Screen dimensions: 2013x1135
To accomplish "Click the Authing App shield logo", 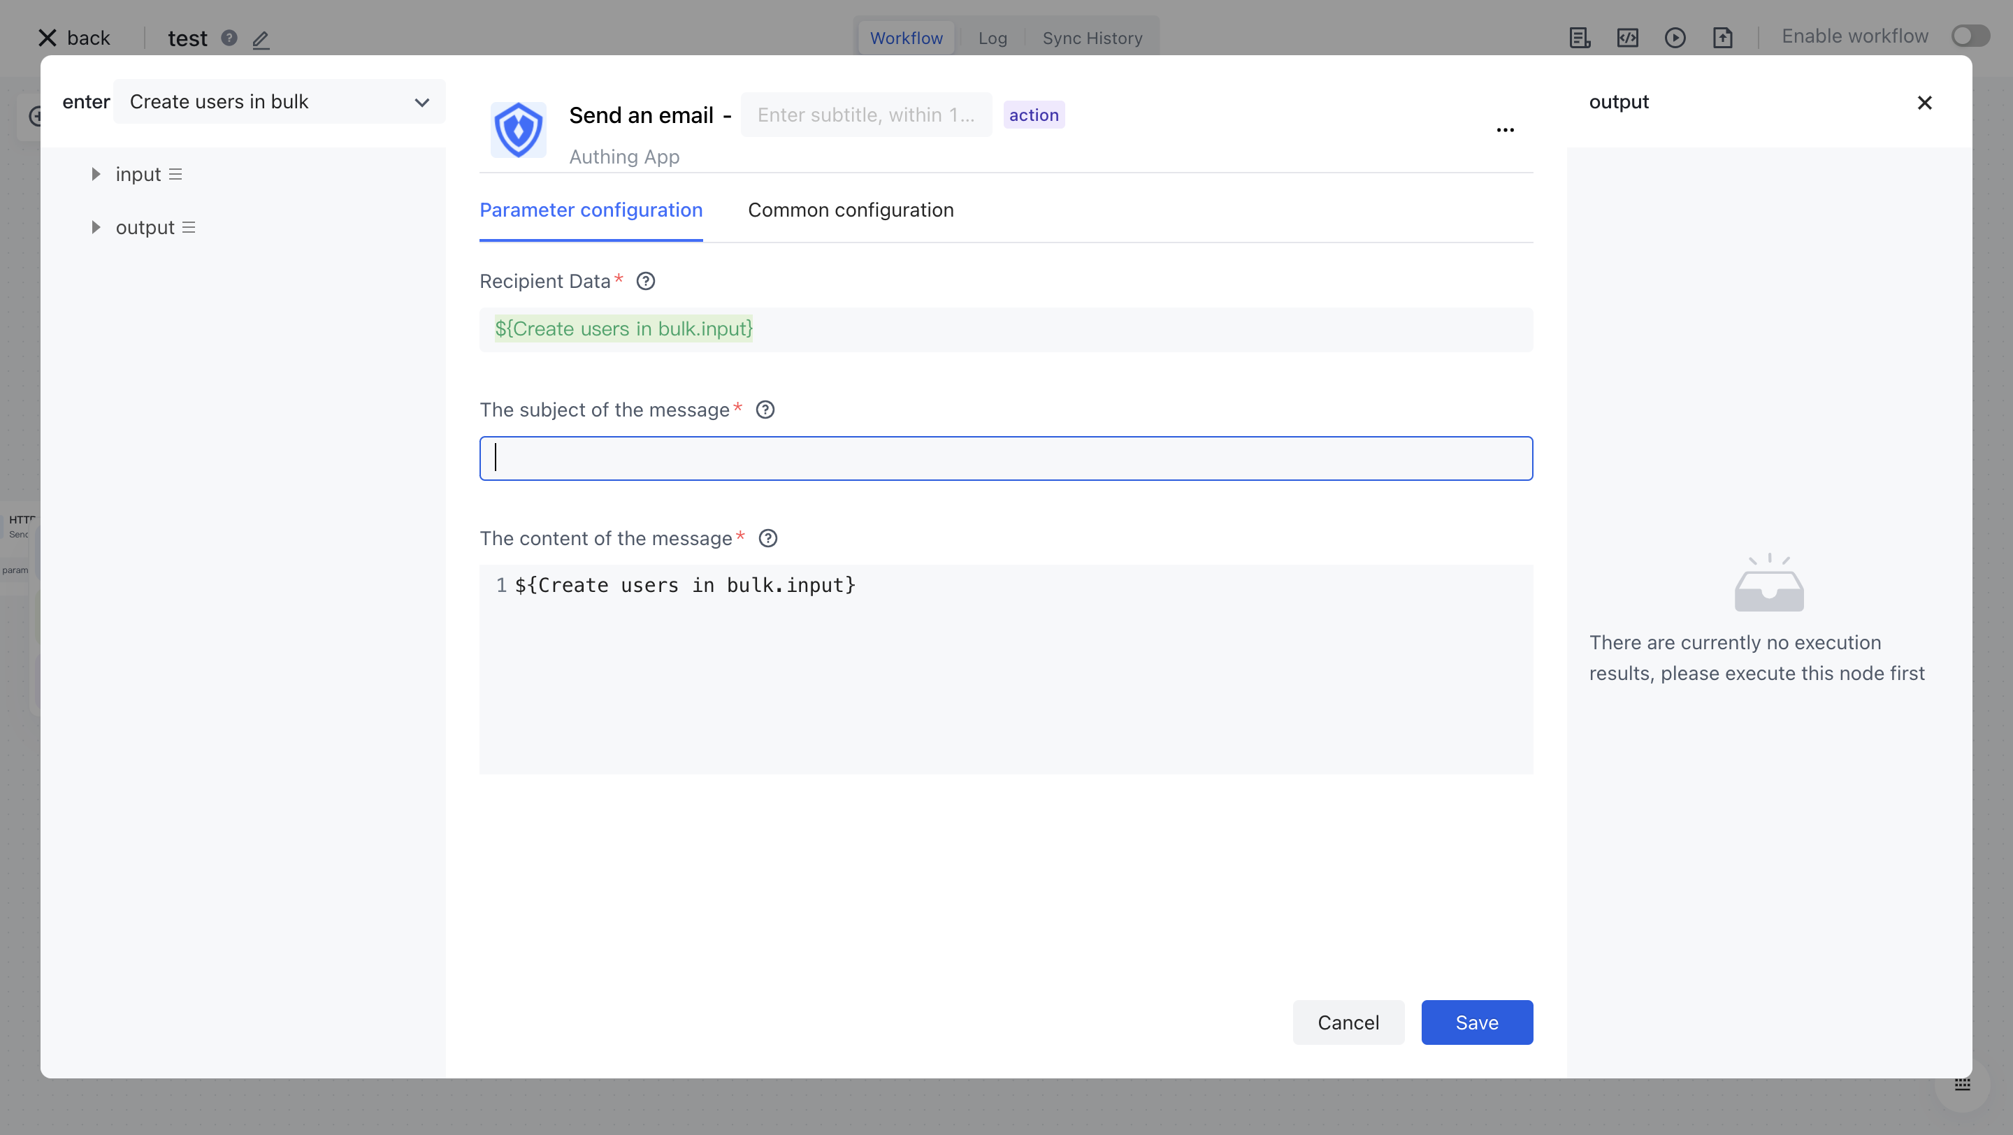I will [518, 130].
